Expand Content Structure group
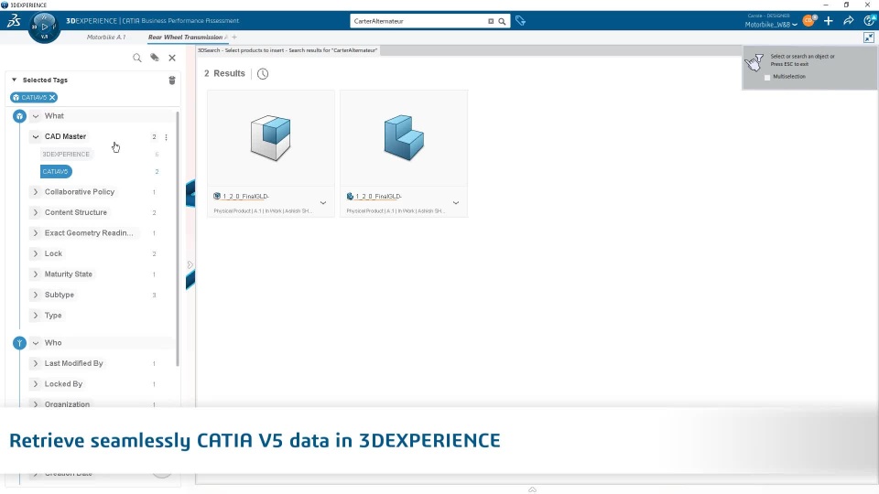 click(x=36, y=213)
